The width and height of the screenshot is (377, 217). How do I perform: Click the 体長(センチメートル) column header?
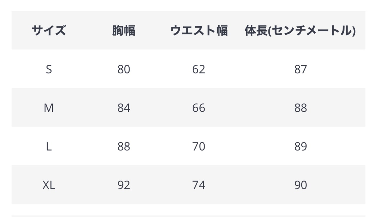tap(300, 31)
